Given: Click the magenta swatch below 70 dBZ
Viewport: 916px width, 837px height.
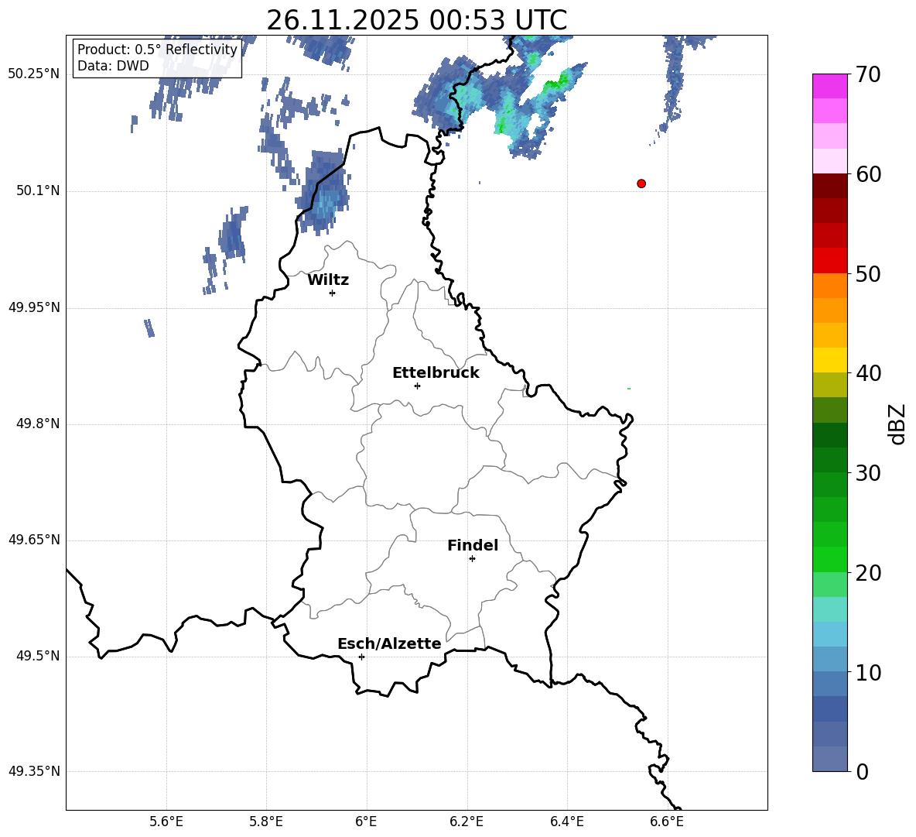Looking at the screenshot, I should click(x=830, y=87).
